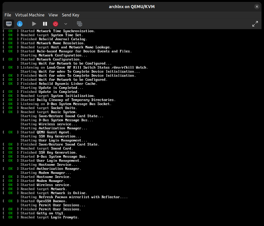Click 'Starting D-Bus System Message Bus...' line
This screenshot has width=264, height=226.
57,120
